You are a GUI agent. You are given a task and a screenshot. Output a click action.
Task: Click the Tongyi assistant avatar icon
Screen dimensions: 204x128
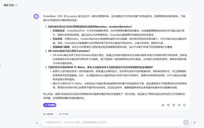[36, 16]
